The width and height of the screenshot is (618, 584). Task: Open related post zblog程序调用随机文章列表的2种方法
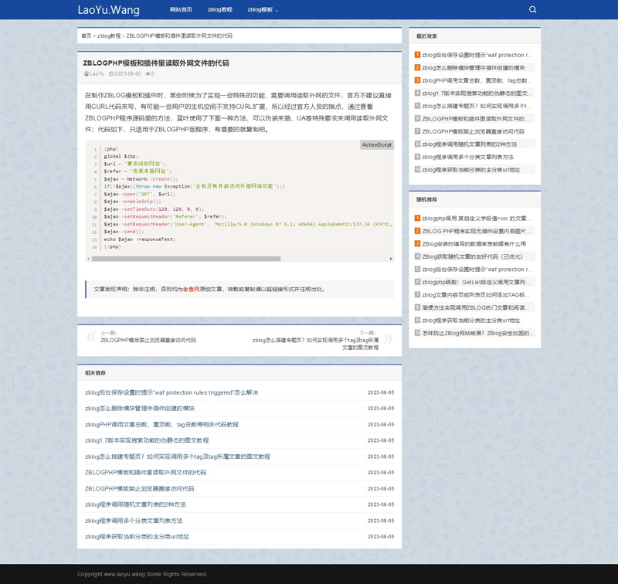coord(135,504)
